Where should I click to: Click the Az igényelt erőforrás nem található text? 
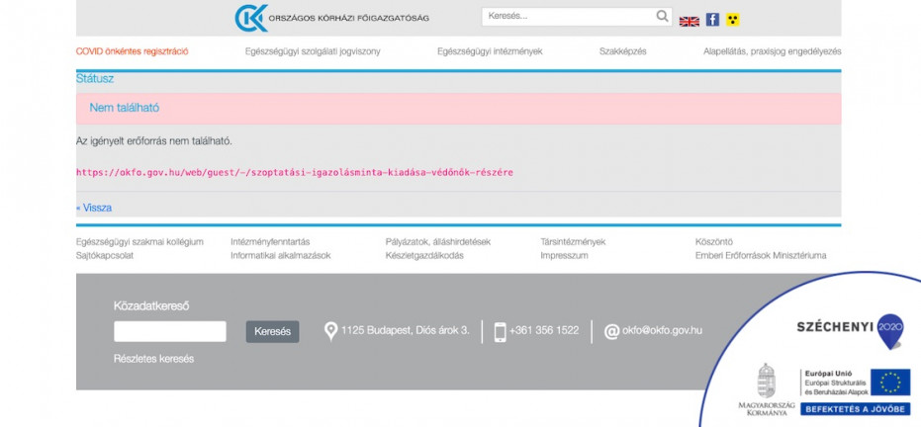[x=154, y=141]
